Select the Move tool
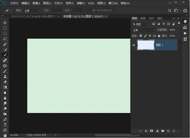Image resolution: width=190 pixels, height=138 pixels. tap(5, 23)
